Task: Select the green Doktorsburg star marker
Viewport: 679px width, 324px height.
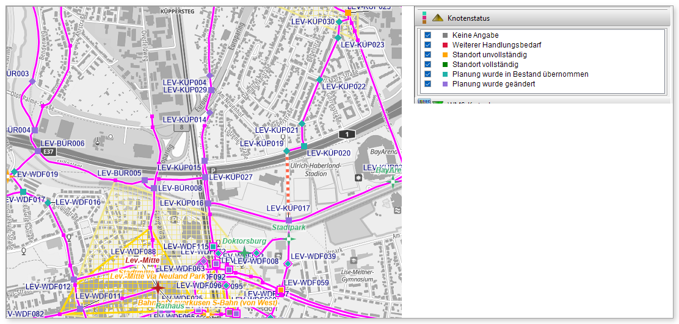Action: (244, 252)
